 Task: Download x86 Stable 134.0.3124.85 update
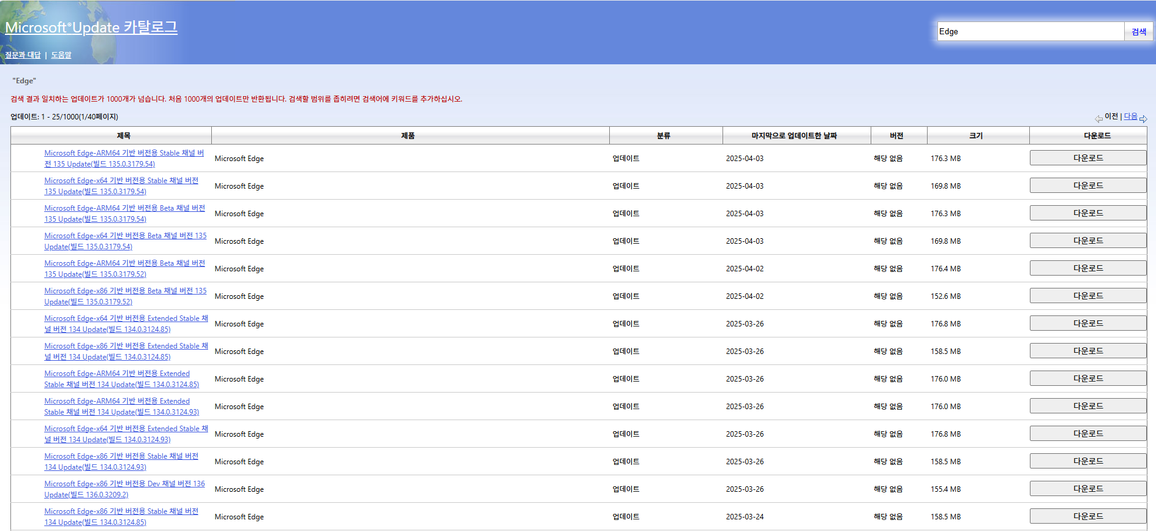(1088, 516)
